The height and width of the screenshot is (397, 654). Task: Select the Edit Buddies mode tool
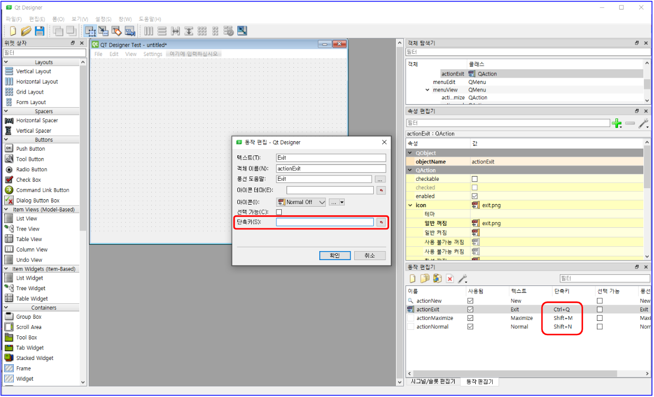116,31
